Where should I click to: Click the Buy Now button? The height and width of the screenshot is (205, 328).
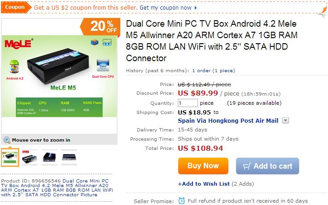(x=203, y=165)
